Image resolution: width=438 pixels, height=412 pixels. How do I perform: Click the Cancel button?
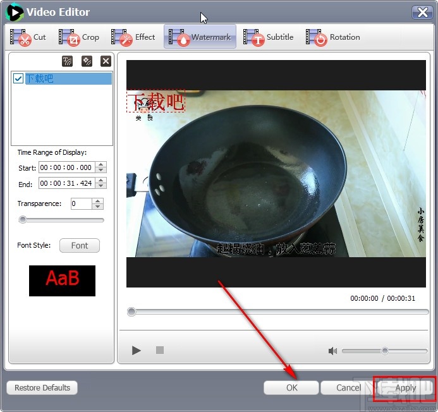click(348, 388)
